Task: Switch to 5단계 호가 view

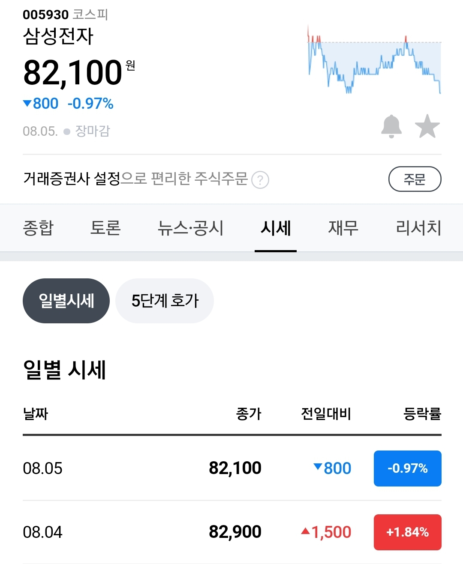Action: click(x=165, y=301)
